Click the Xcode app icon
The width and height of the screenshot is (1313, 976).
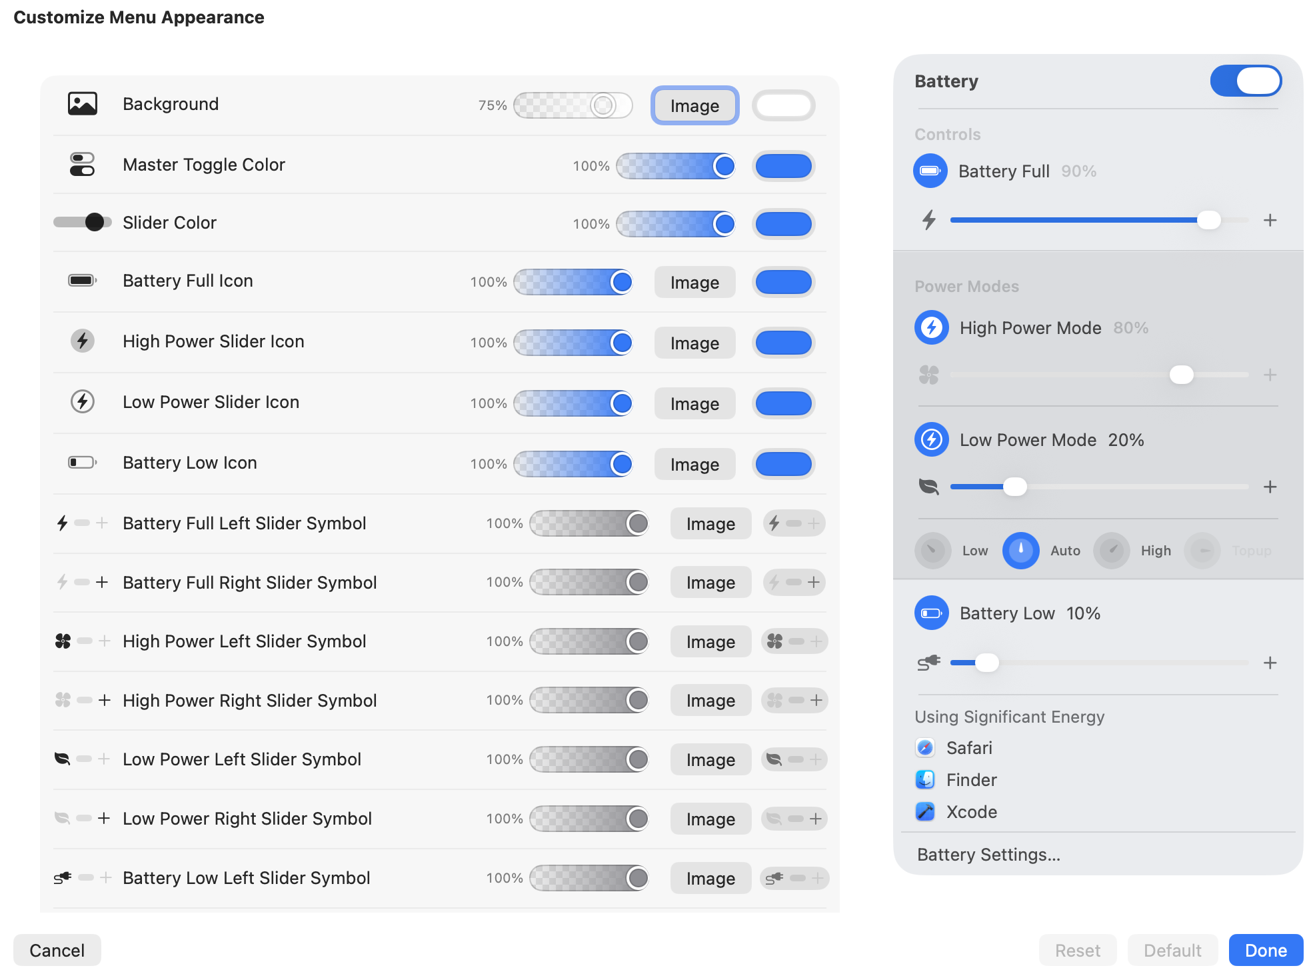point(925,811)
